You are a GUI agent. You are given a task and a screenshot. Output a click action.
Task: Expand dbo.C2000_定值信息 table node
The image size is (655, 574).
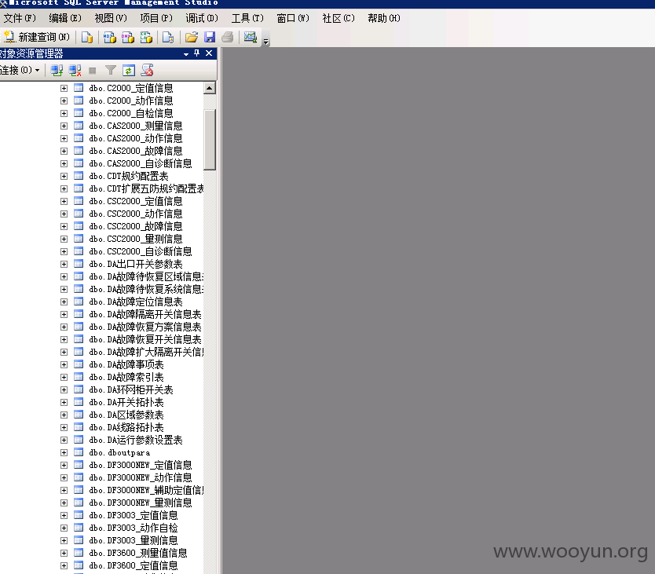point(64,88)
